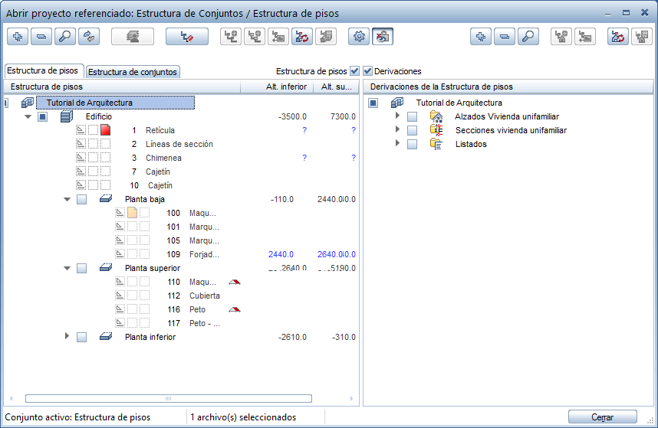This screenshot has height=428, width=658.
Task: Click the pencil edit icon in toolbar
Action: click(x=186, y=36)
